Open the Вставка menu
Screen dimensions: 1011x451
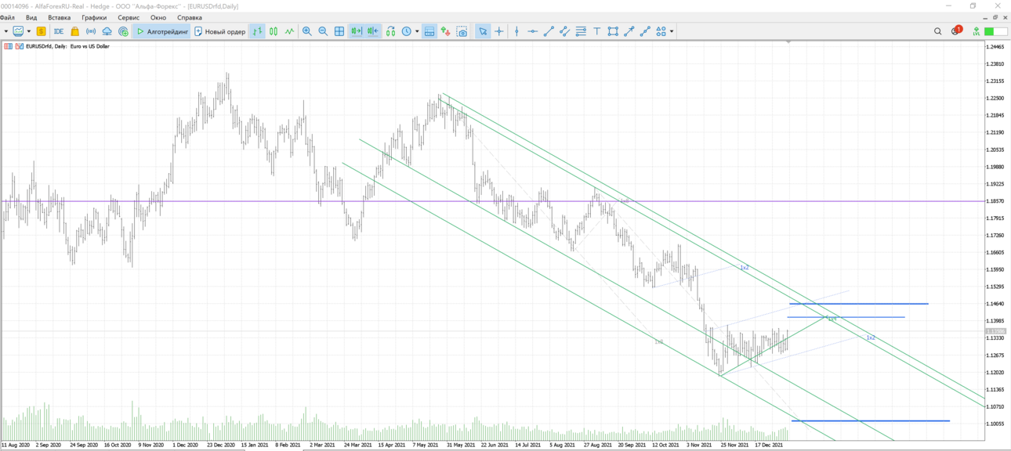[x=59, y=17]
